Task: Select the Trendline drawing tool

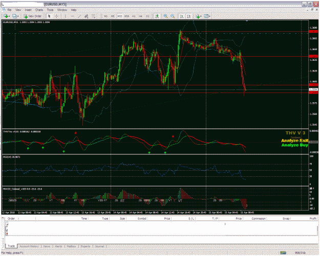Action: 79,16
